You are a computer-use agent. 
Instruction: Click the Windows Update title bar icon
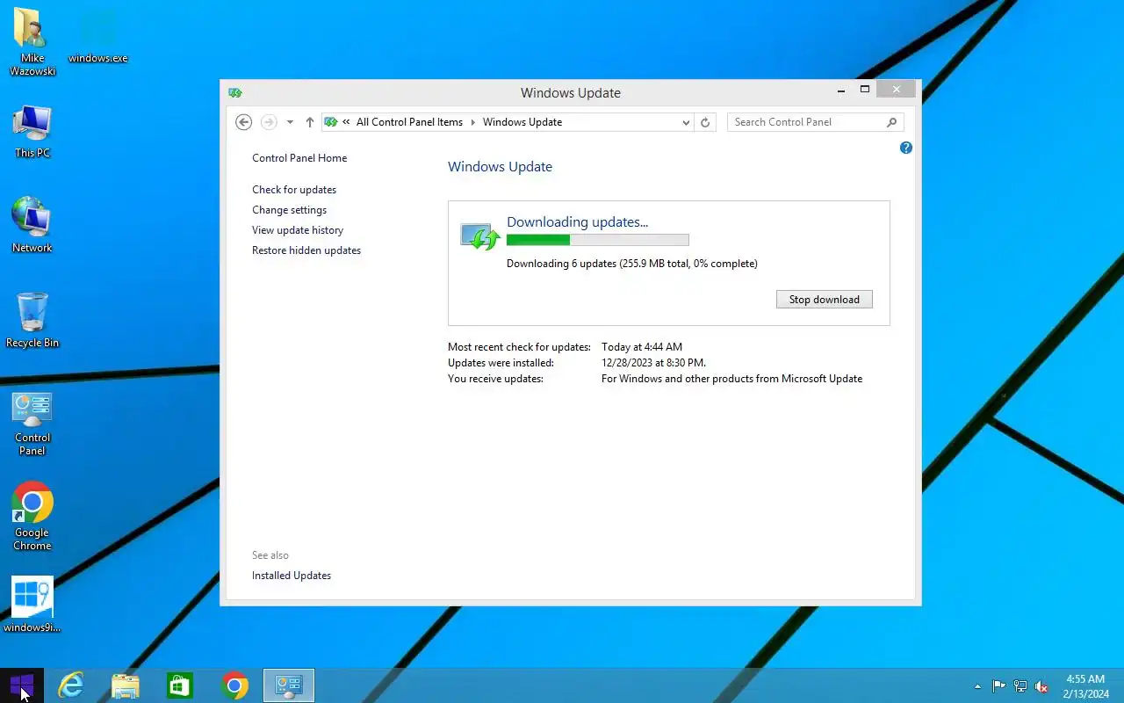(x=234, y=92)
